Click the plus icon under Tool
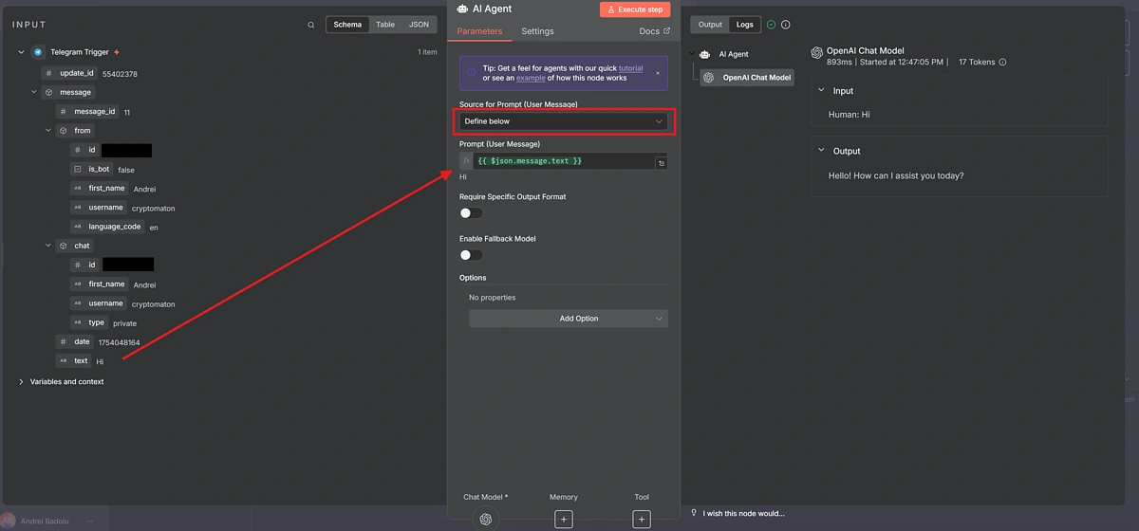Viewport: 1139px width, 531px height. 642,519
